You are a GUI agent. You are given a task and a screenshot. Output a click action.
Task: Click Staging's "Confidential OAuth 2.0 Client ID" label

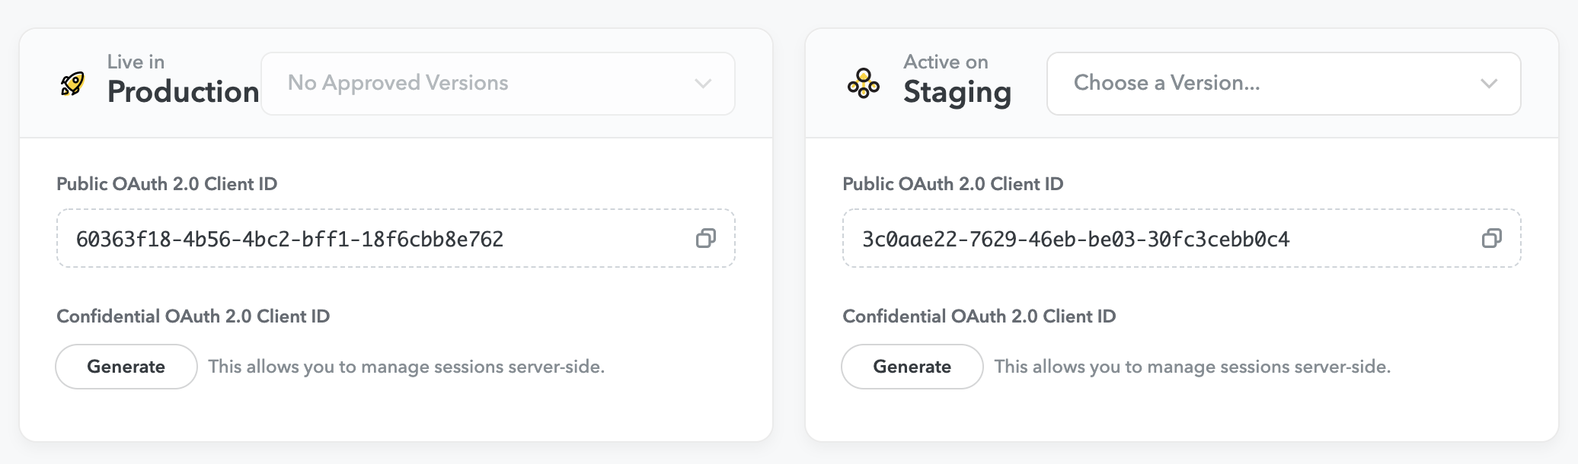[979, 316]
